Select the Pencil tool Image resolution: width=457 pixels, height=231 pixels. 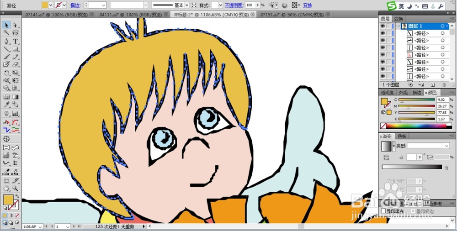(15, 57)
